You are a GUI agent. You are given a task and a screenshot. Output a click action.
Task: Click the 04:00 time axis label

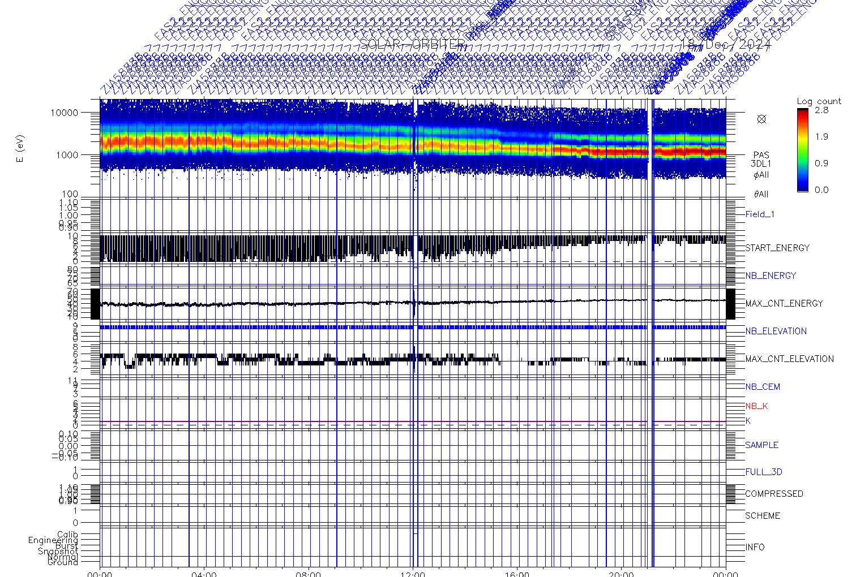point(204,573)
